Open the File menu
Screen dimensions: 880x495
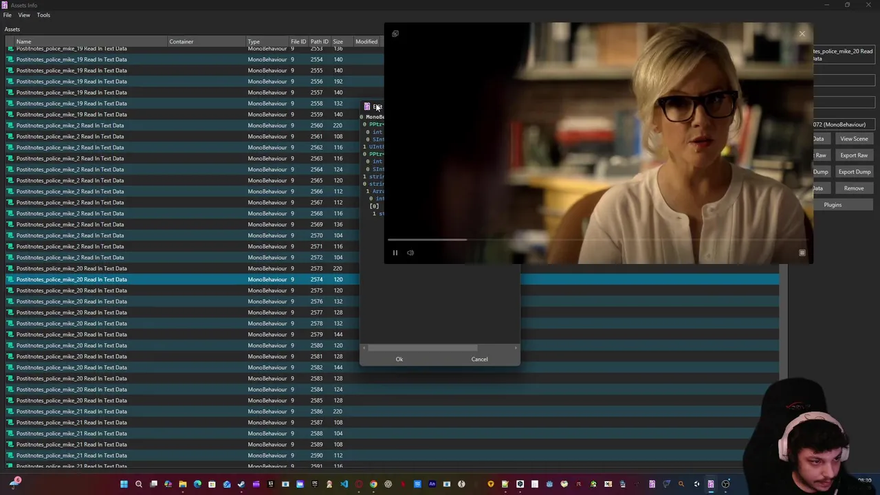coord(8,15)
